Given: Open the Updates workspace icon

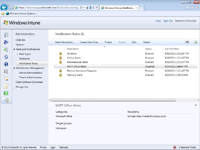Looking at the screenshot, I should click(6, 50).
